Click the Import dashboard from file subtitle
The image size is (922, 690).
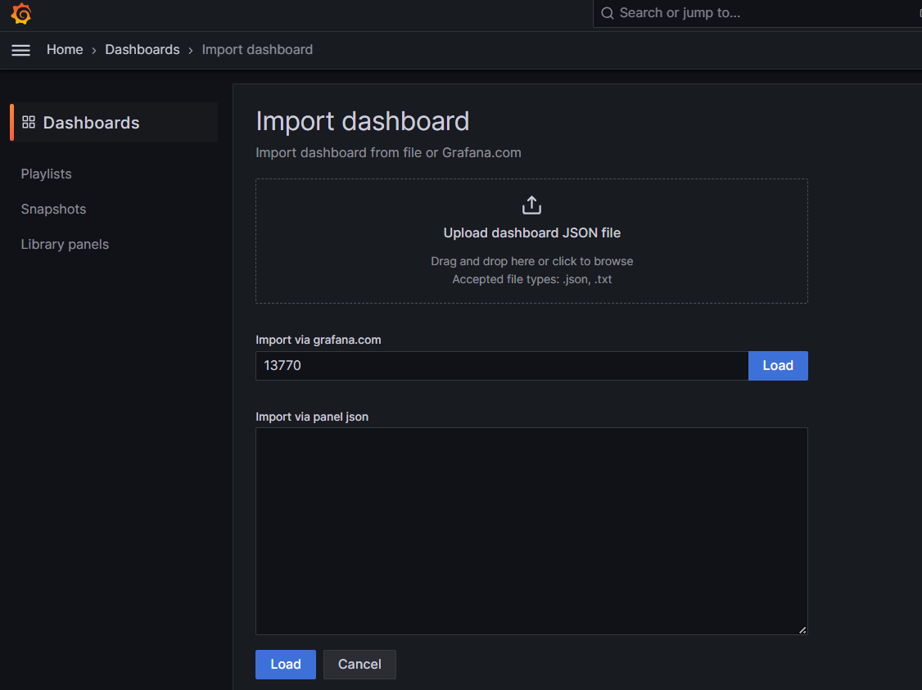pyautogui.click(x=388, y=153)
